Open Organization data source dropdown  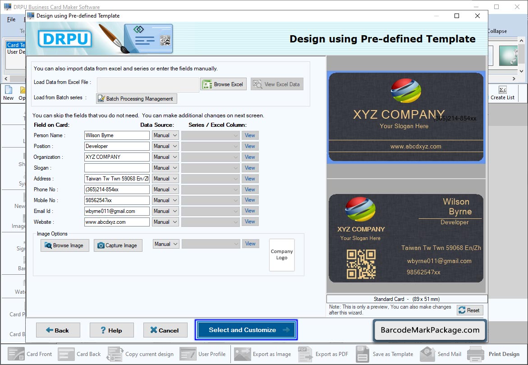[x=165, y=157]
